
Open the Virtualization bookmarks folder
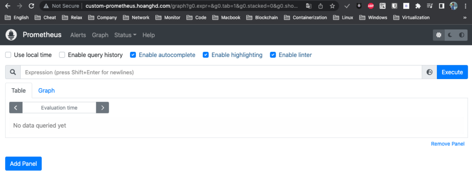pos(412,18)
